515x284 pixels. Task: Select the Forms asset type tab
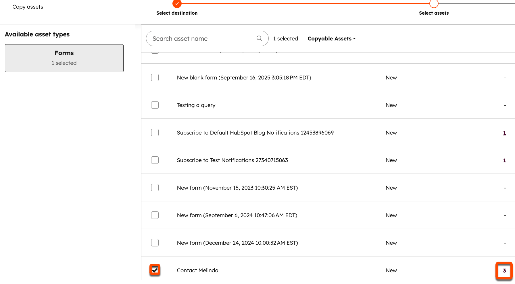pos(64,58)
